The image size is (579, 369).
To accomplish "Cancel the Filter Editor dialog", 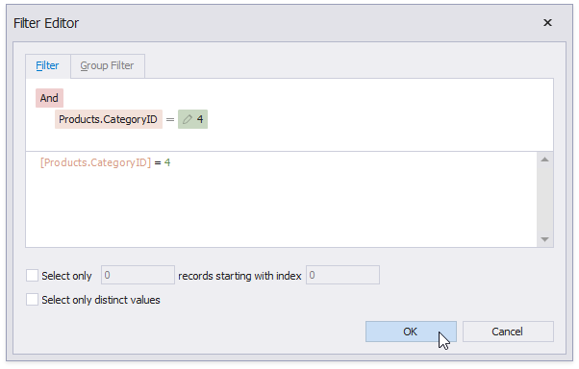I will 508,332.
